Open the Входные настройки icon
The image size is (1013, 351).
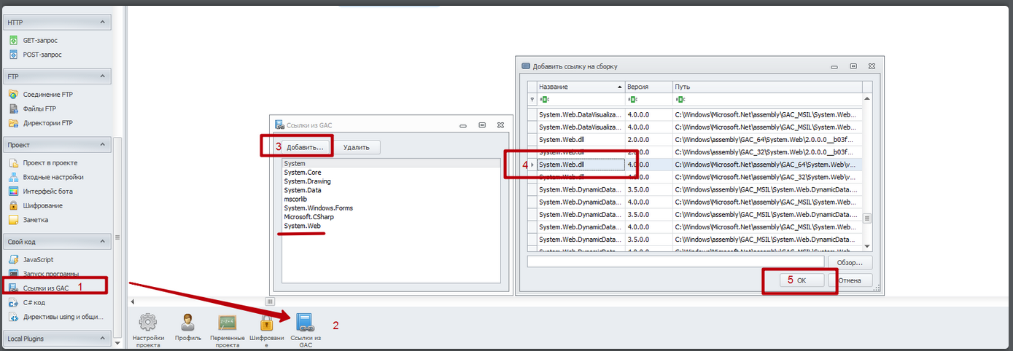[x=13, y=177]
